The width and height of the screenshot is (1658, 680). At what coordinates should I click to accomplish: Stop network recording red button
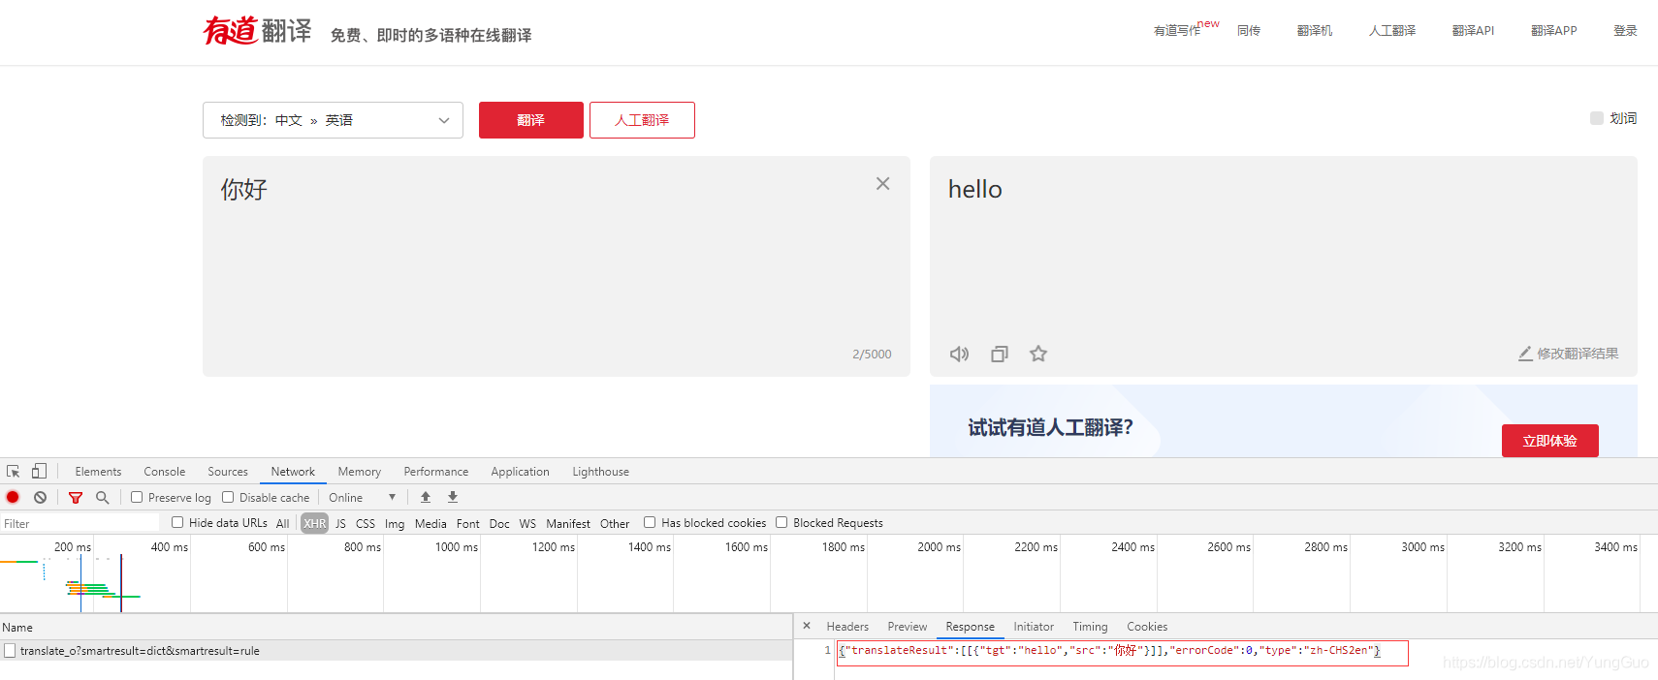tap(13, 497)
